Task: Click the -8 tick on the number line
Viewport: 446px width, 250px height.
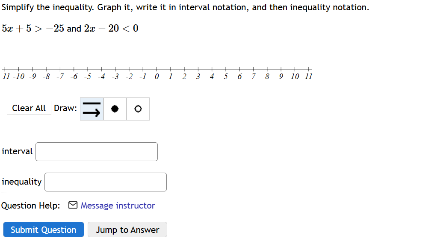Action: pyautogui.click(x=46, y=69)
